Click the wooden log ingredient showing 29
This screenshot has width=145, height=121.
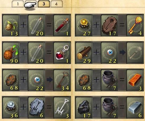[84, 53]
